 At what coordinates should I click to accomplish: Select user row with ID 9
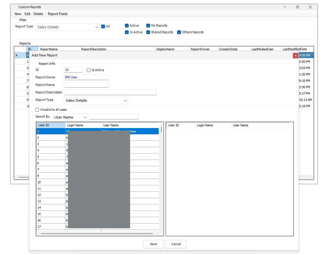pos(98,176)
